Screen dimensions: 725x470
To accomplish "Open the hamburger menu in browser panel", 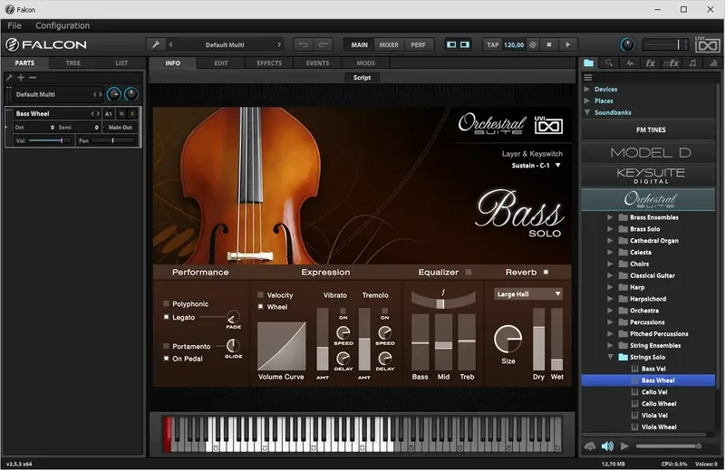I will click(588, 77).
